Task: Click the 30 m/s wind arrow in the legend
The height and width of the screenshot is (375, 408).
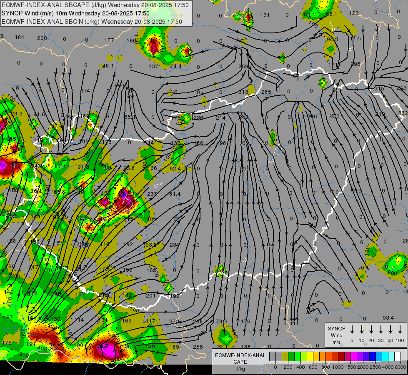Action: (x=380, y=329)
